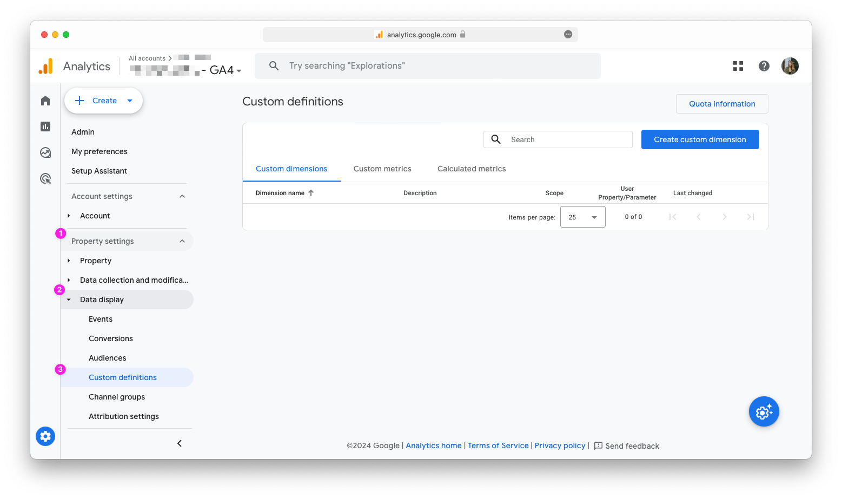
Task: Click the custom dimensions Search field
Action: coord(558,139)
